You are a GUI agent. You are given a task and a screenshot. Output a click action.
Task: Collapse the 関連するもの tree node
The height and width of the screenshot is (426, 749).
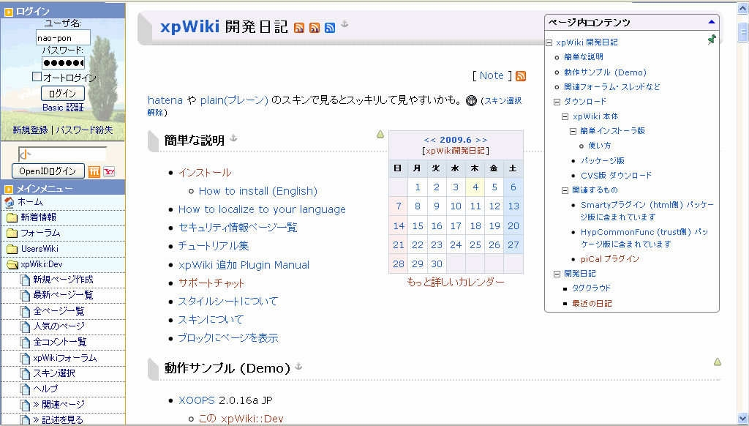(565, 190)
